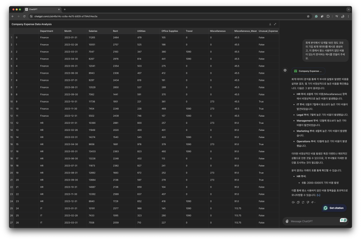The height and width of the screenshot is (240, 361).
Task: Click the Get citation button
Action: 334,208
